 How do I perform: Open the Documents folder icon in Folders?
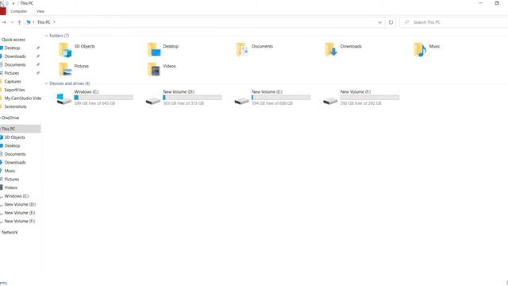point(242,50)
